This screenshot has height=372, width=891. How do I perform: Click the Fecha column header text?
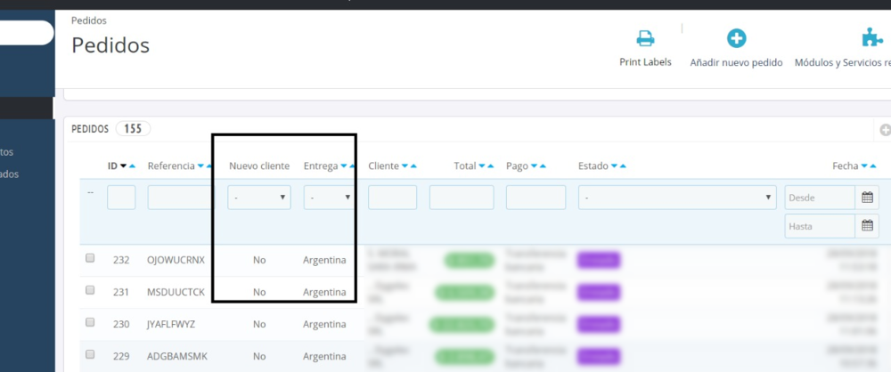[x=846, y=166]
